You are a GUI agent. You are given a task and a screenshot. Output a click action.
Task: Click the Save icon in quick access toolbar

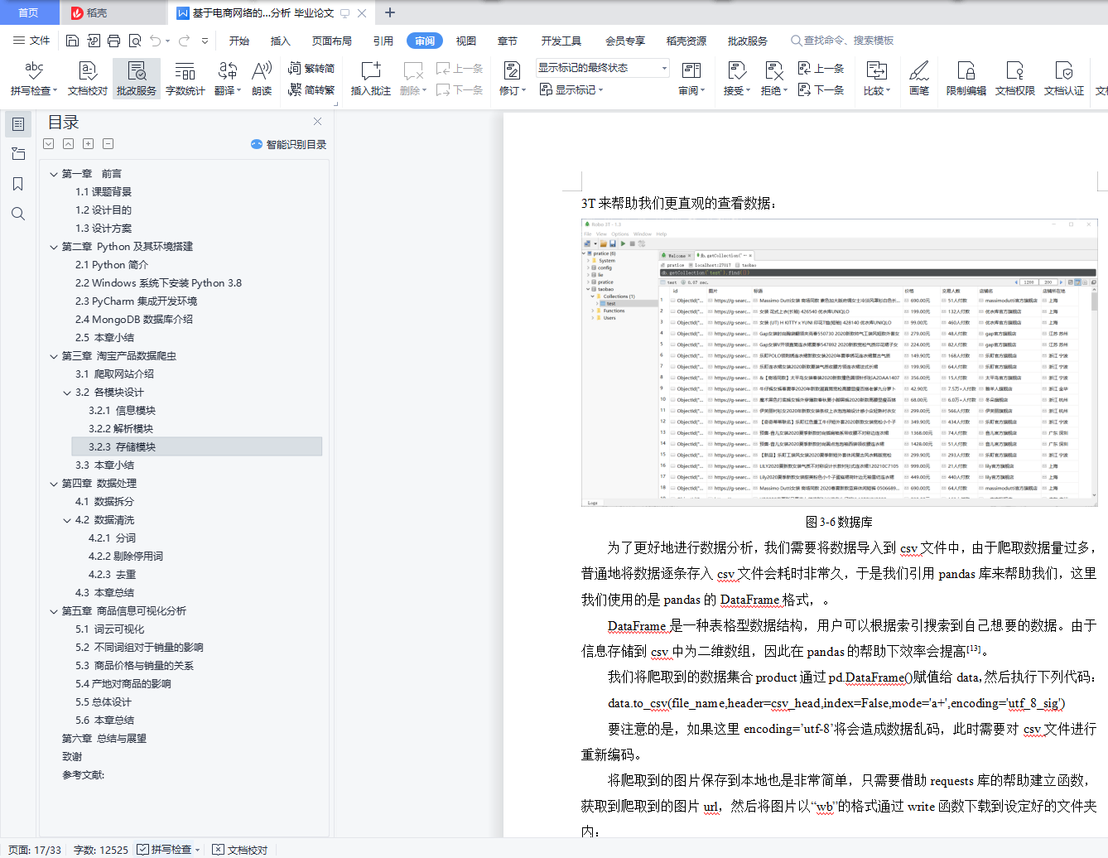point(72,41)
